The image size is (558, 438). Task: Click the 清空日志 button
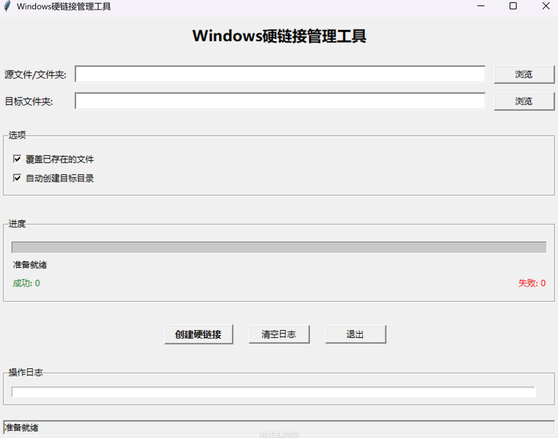pos(279,334)
